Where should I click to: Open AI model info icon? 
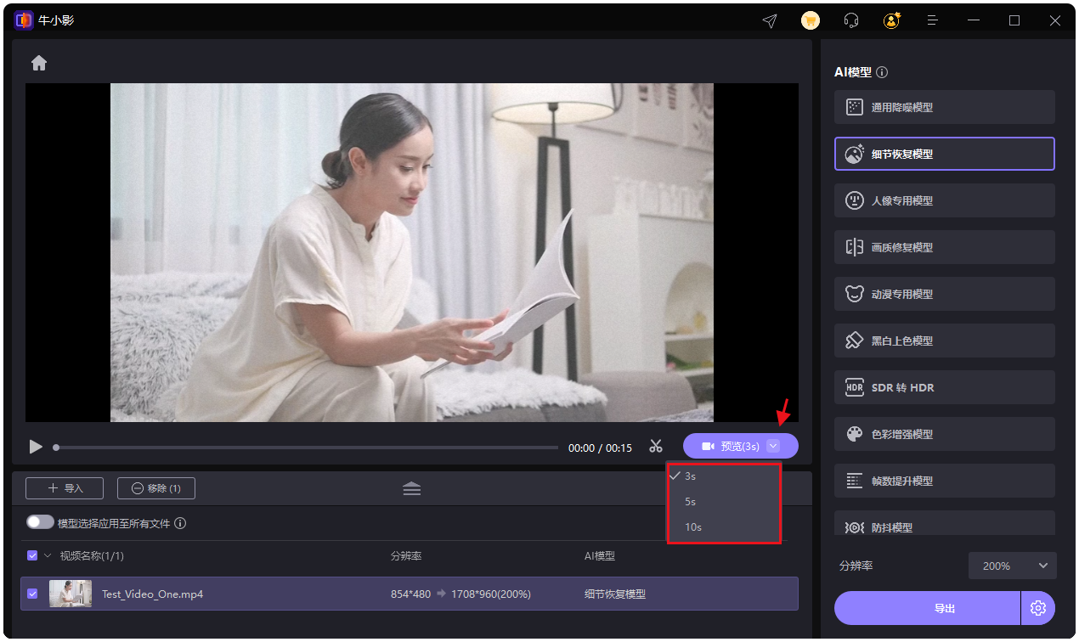click(882, 72)
